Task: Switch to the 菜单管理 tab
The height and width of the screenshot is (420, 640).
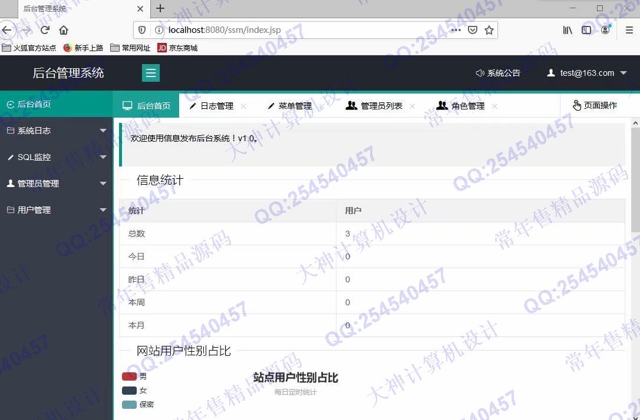Action: (x=295, y=106)
